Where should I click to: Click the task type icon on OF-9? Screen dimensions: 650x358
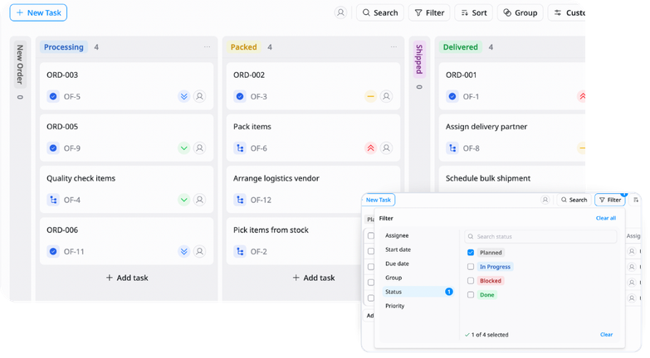tap(52, 148)
